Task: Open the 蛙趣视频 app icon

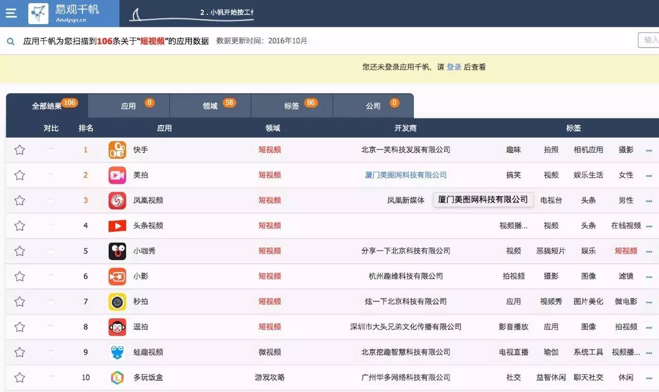Action: pyautogui.click(x=117, y=352)
